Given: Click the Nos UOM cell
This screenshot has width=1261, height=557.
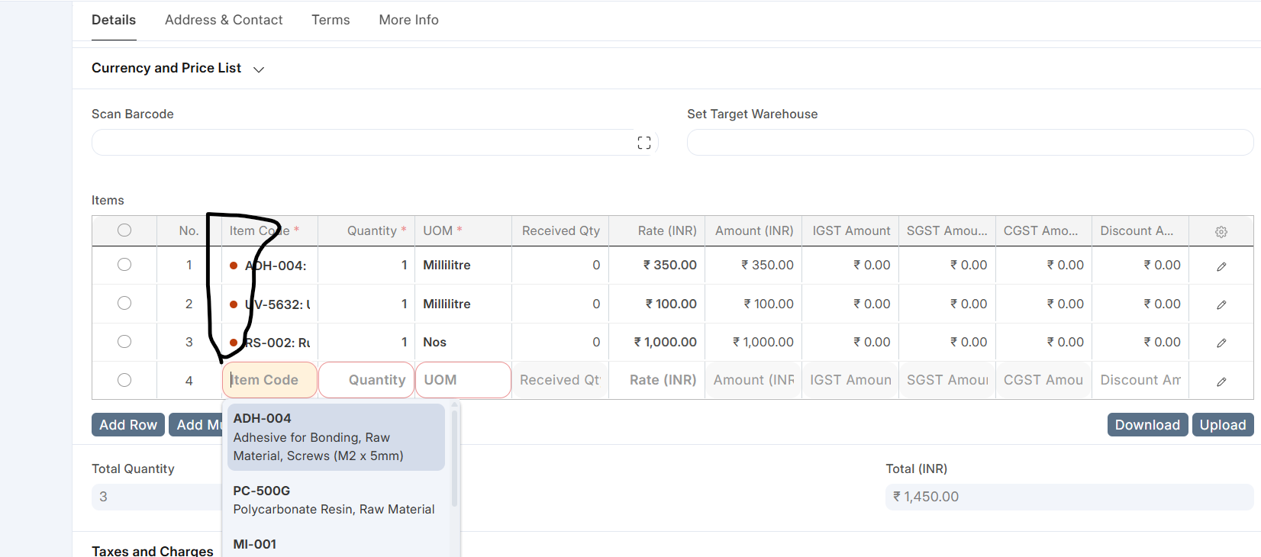Looking at the screenshot, I should click(463, 342).
